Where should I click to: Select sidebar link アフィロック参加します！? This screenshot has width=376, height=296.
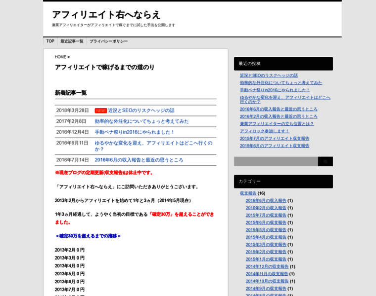click(264, 131)
